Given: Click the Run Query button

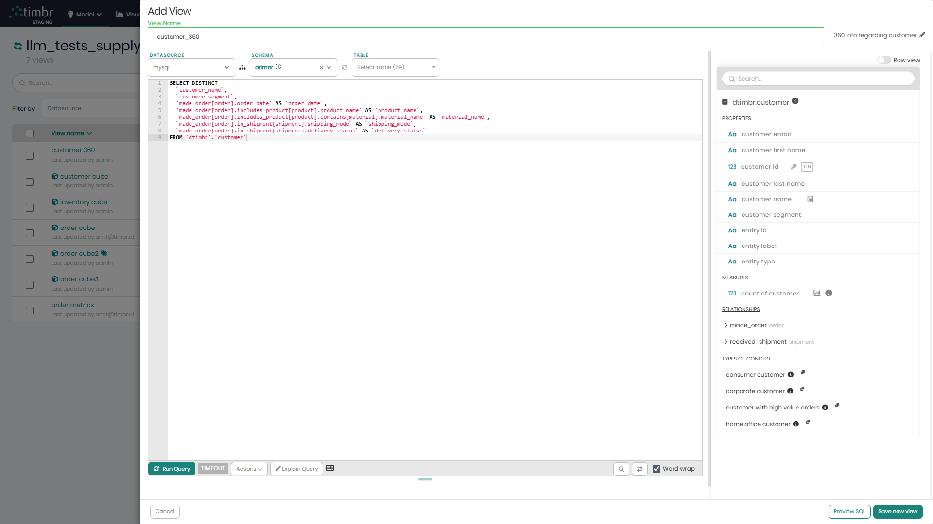Looking at the screenshot, I should pos(172,469).
